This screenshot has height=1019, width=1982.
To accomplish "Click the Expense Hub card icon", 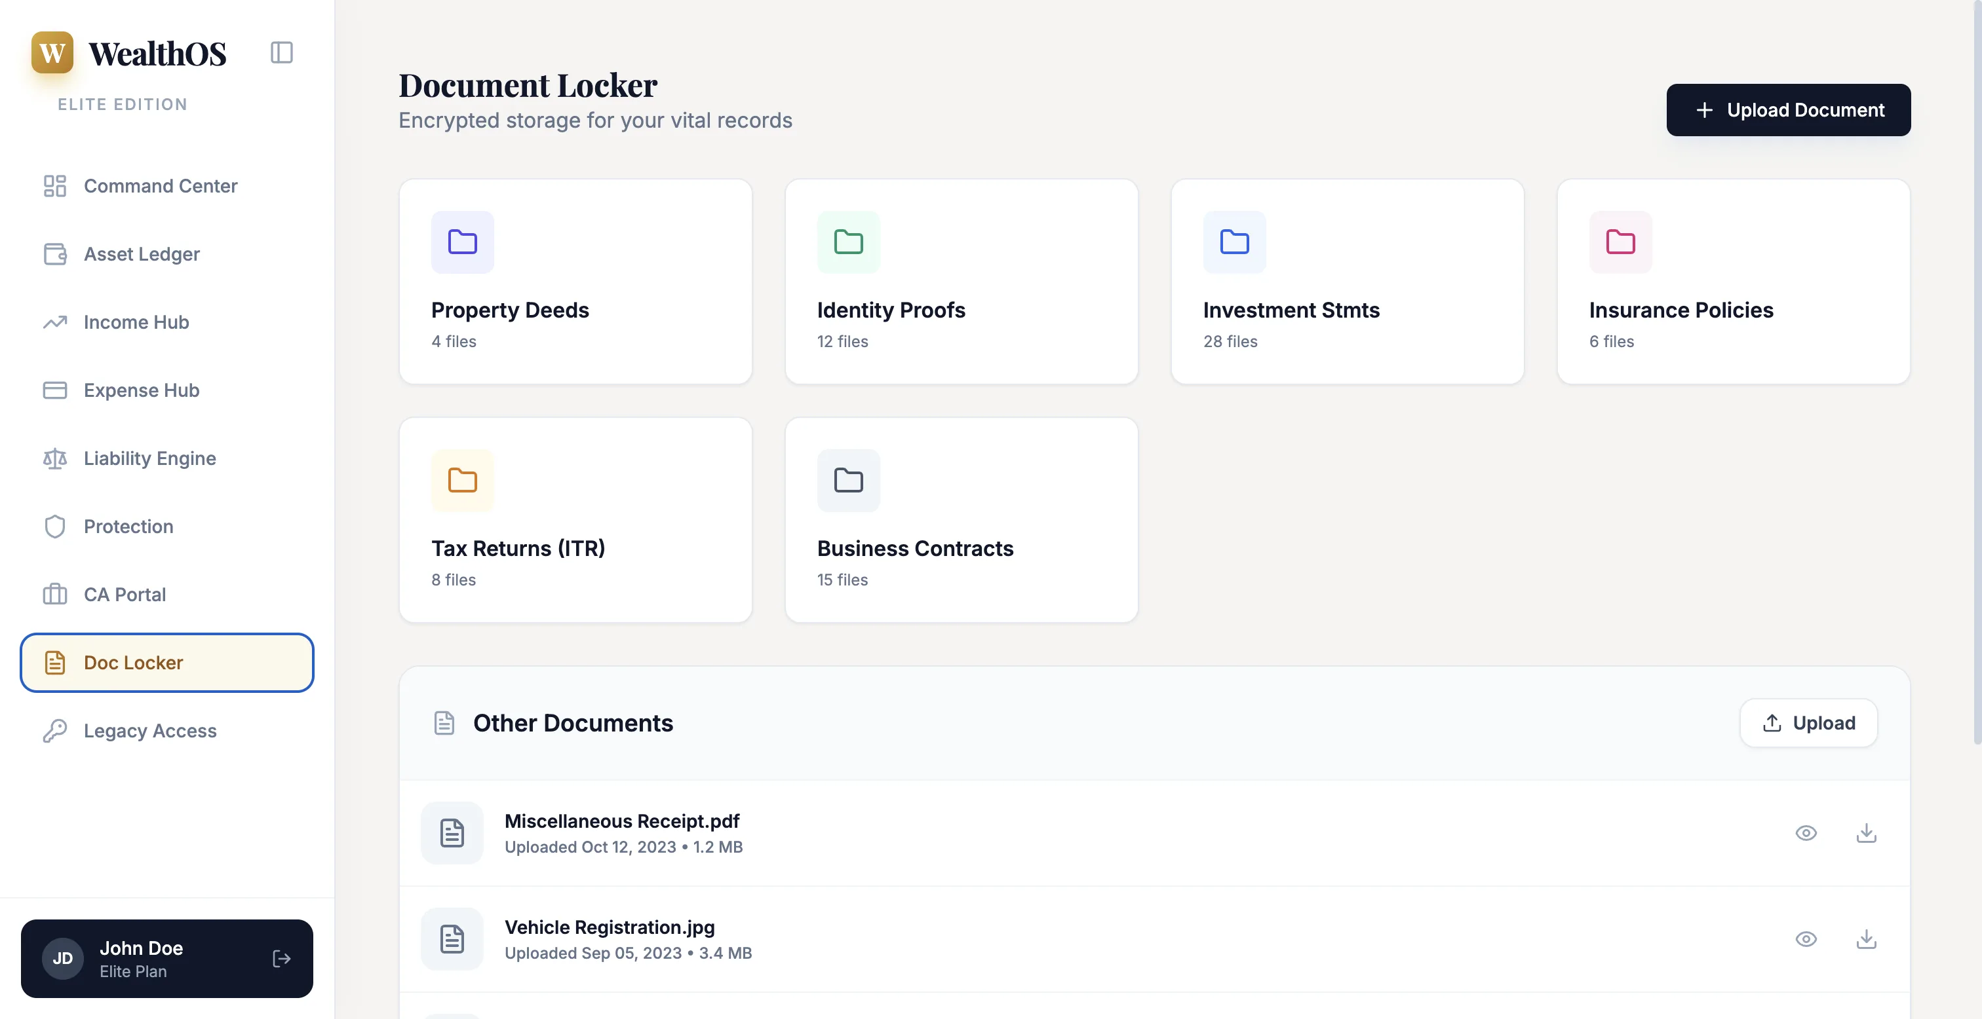I will click(54, 390).
